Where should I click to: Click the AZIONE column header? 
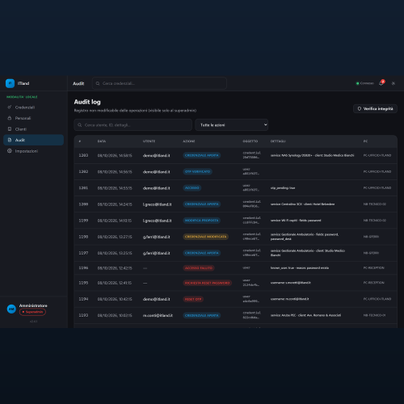pyautogui.click(x=189, y=141)
